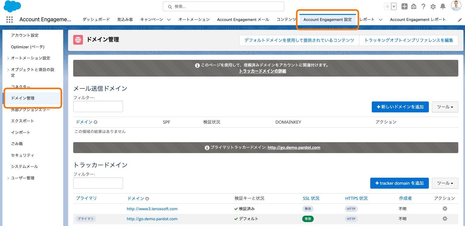The height and width of the screenshot is (226, 465).
Task: Open the favorites list dropdown arrow
Action: point(394,6)
